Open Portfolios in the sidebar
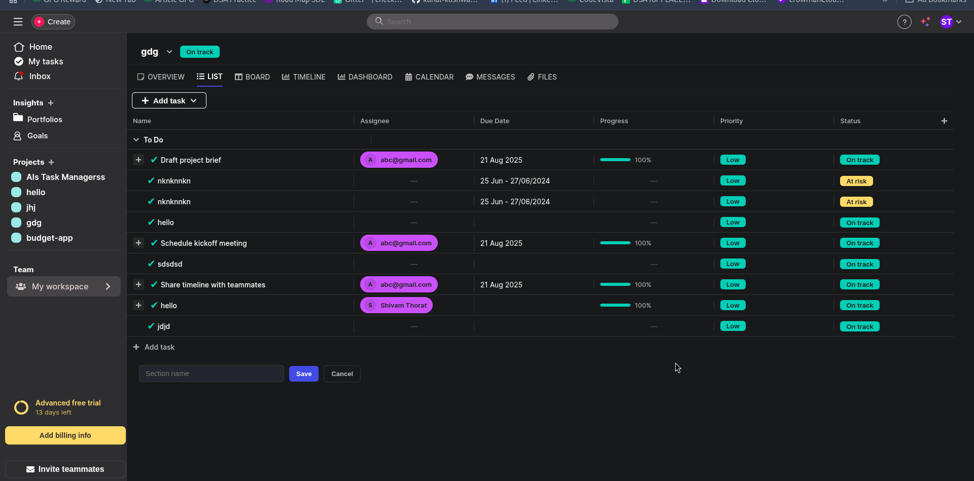Screen dimensions: 974x481 click(45, 120)
